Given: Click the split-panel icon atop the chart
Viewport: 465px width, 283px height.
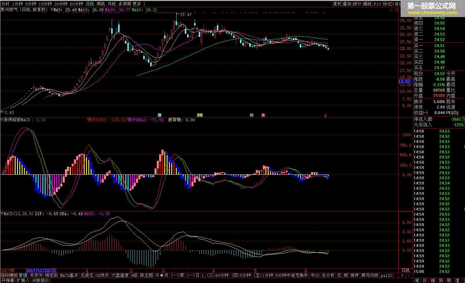Looking at the screenshot, I should (396, 10).
